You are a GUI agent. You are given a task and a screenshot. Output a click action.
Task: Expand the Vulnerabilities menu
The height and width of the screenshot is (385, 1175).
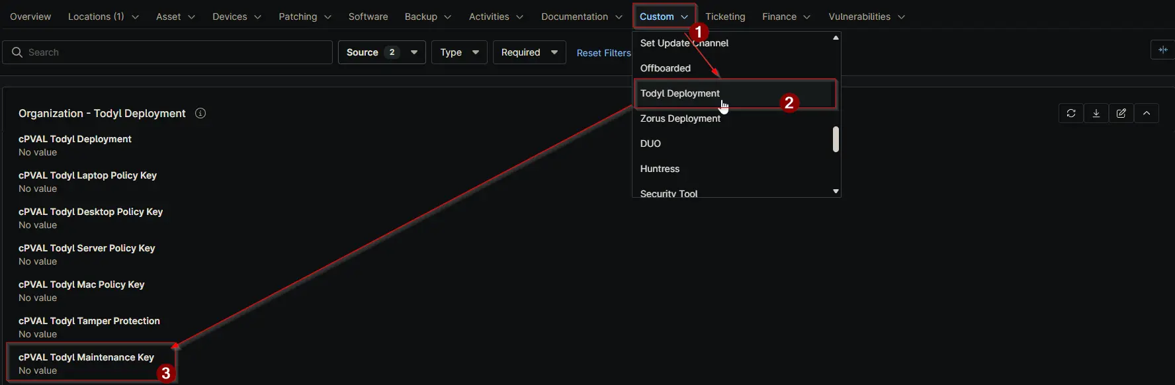tap(867, 17)
